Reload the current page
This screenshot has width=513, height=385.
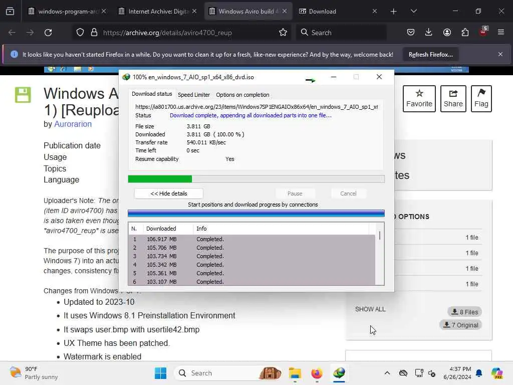[x=48, y=33]
